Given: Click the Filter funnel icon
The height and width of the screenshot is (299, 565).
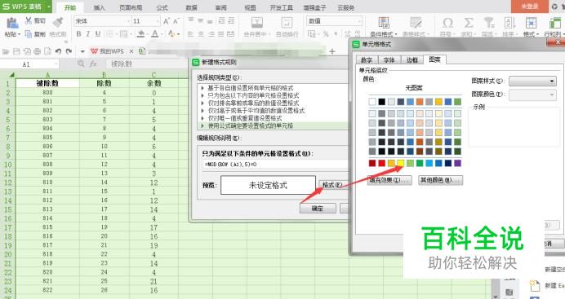Looking at the screenshot, I should pyautogui.click(x=489, y=22).
